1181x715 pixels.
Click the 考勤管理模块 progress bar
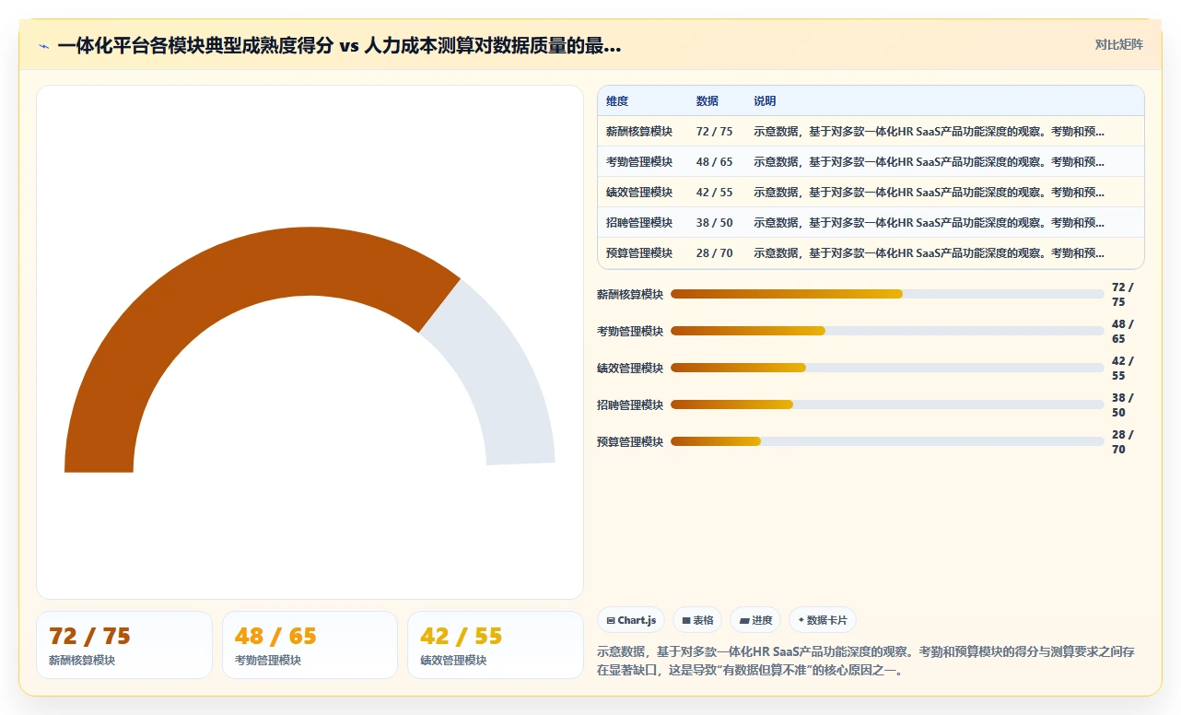(x=887, y=331)
